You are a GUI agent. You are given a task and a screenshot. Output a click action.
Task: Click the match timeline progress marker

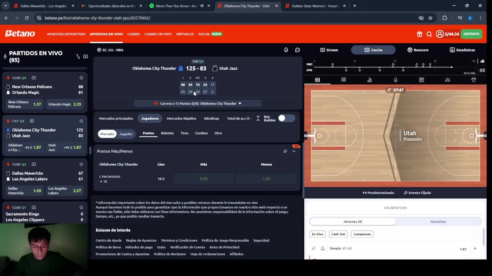tap(452, 67)
